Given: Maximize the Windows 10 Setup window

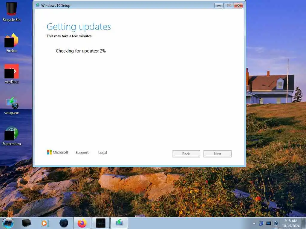Looking at the screenshot, I should tap(229, 6).
